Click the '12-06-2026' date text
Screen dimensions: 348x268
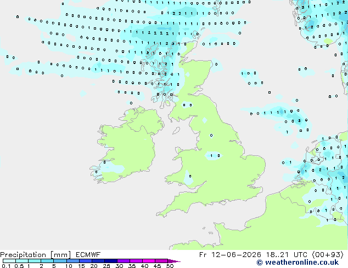236,255
